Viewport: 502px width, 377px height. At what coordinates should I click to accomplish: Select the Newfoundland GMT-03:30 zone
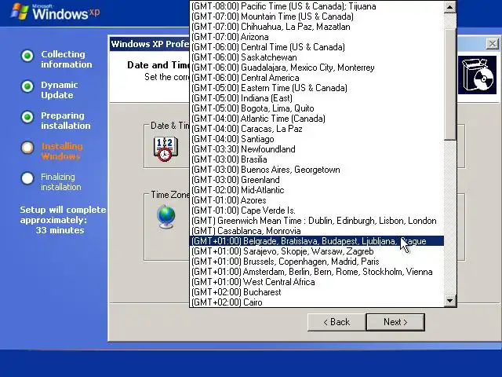click(x=317, y=149)
